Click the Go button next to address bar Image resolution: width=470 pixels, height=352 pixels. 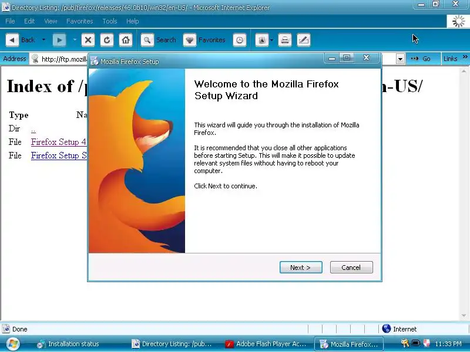pyautogui.click(x=421, y=59)
